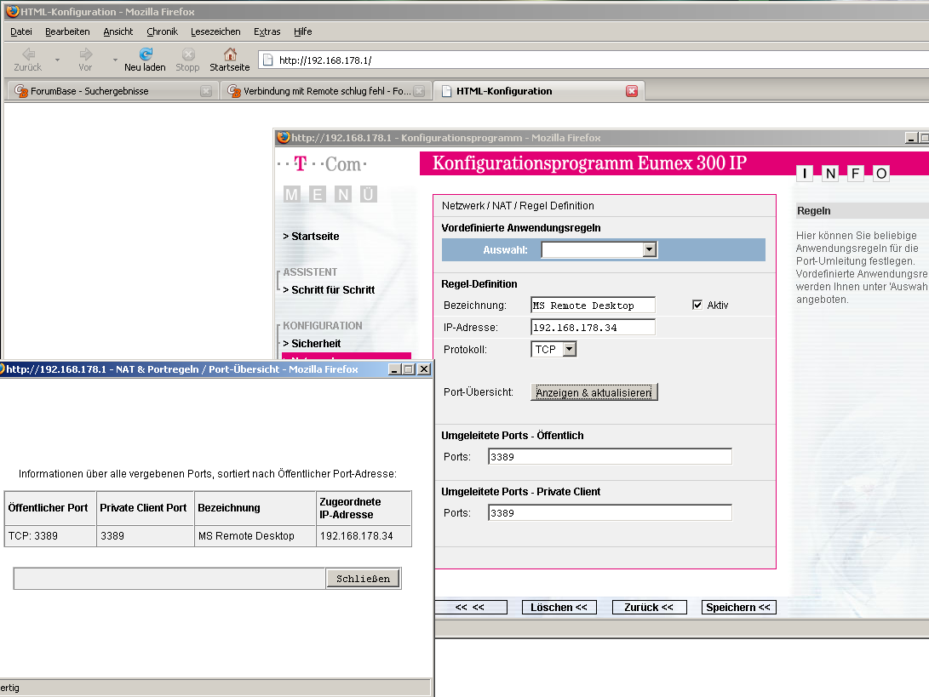
Task: Open the Datei menu
Action: (x=21, y=31)
